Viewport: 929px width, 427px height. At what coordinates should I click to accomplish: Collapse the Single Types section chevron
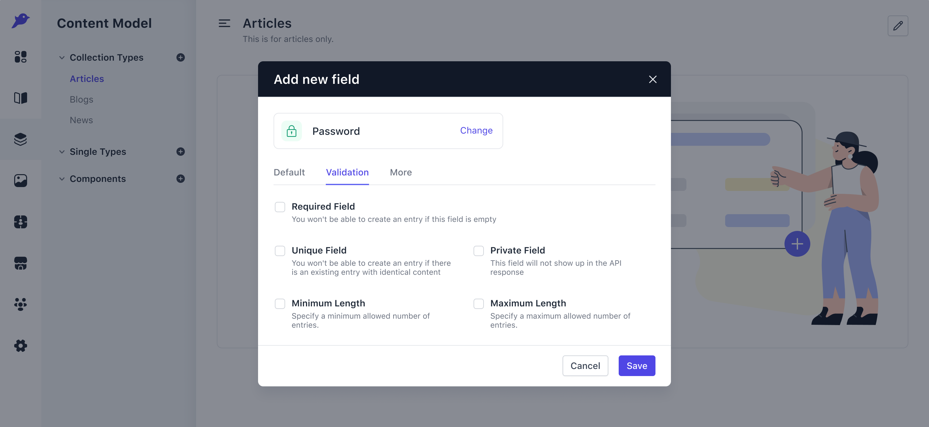click(x=62, y=152)
